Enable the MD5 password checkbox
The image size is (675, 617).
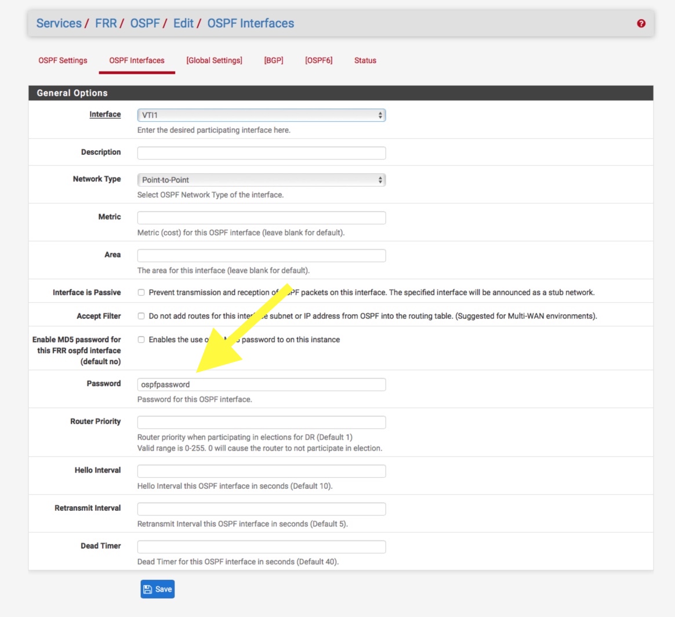point(141,340)
